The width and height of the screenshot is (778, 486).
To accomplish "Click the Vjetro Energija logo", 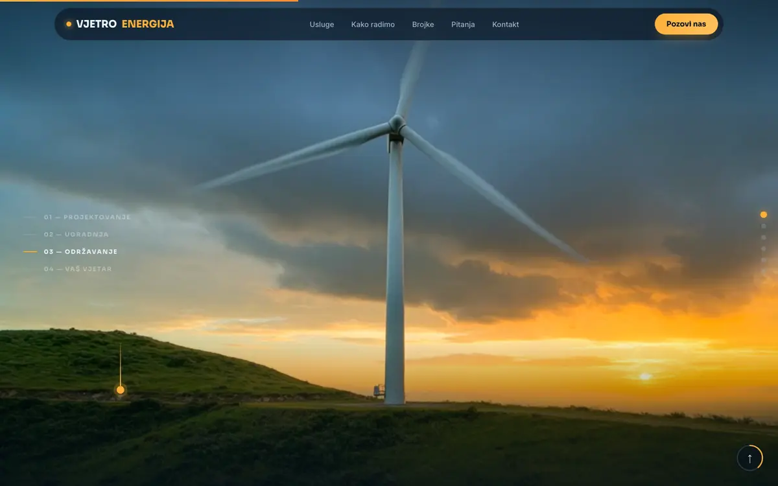I will (120, 24).
